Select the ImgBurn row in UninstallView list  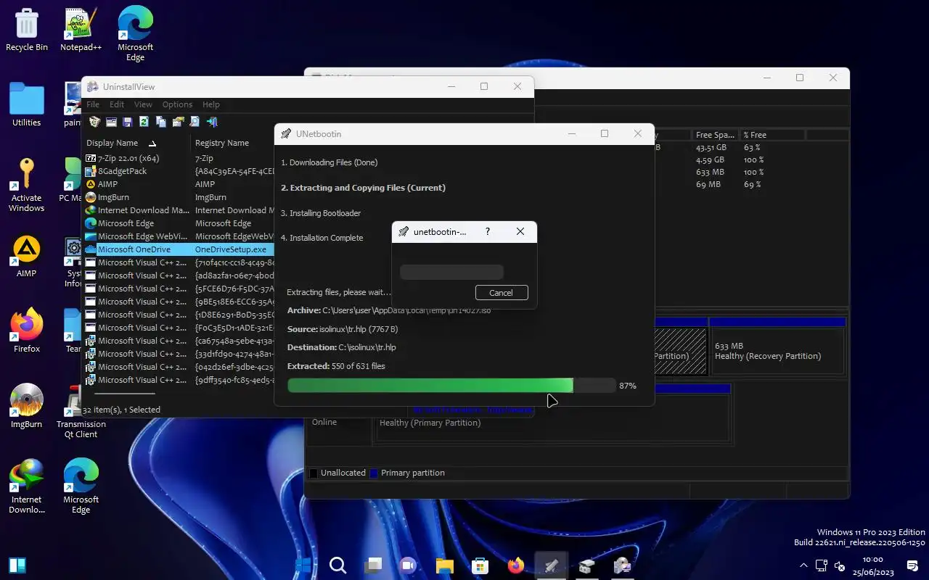pos(179,197)
